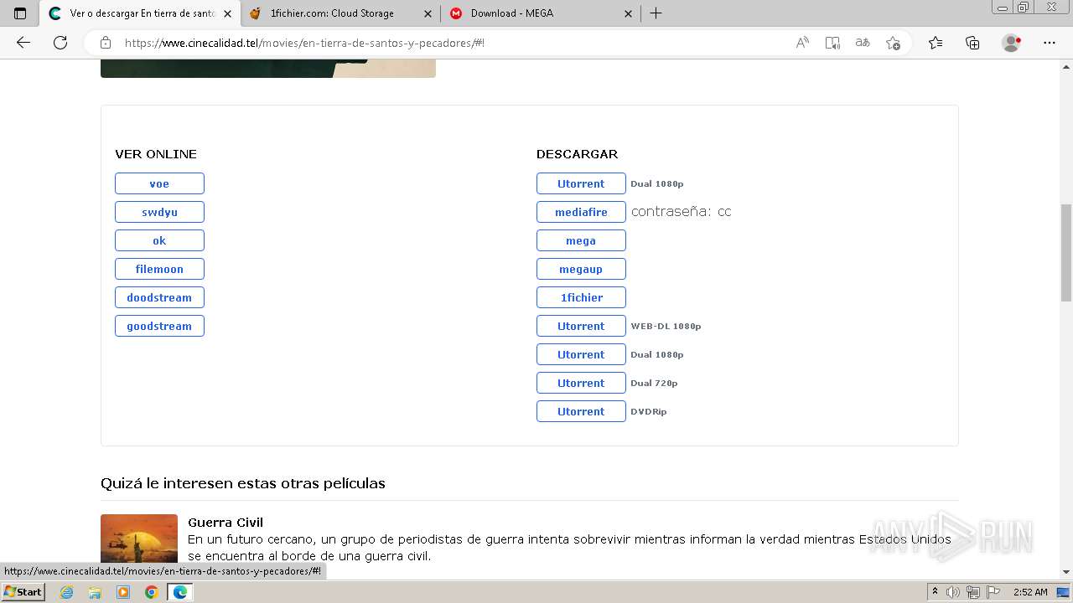Open the Collections panel
This screenshot has height=603, width=1073.
(x=972, y=43)
